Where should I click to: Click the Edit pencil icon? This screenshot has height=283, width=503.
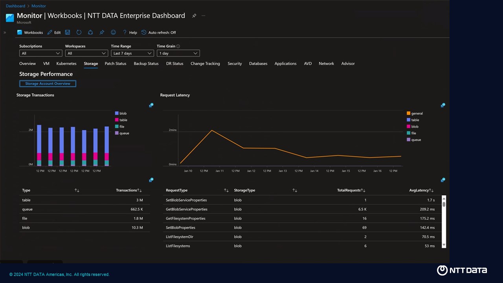tap(50, 33)
